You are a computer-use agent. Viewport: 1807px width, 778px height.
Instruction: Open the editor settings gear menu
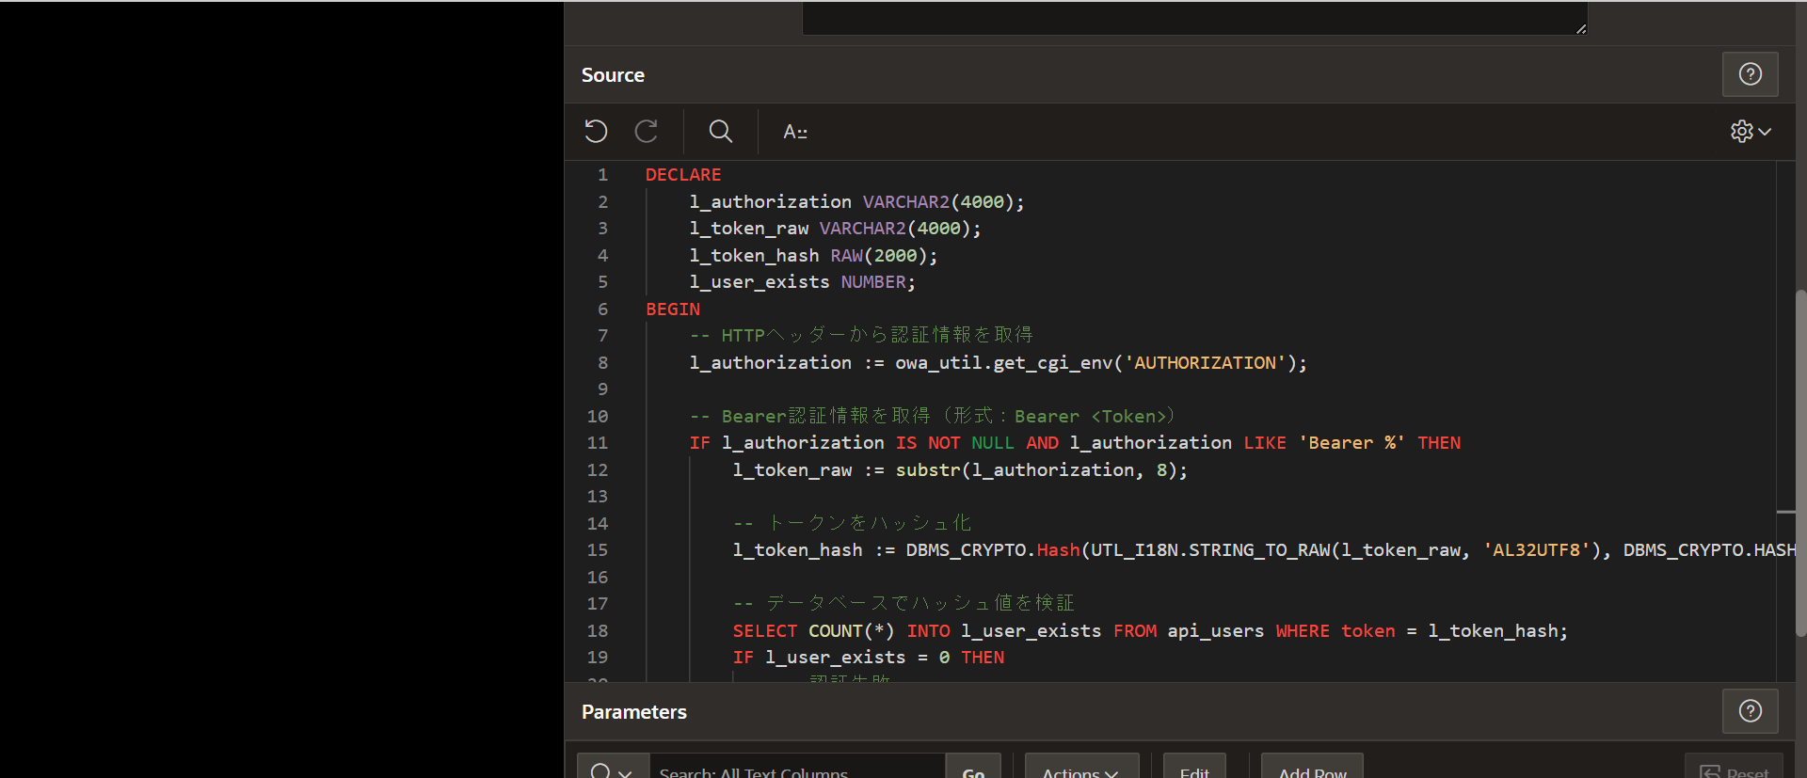pos(1751,132)
